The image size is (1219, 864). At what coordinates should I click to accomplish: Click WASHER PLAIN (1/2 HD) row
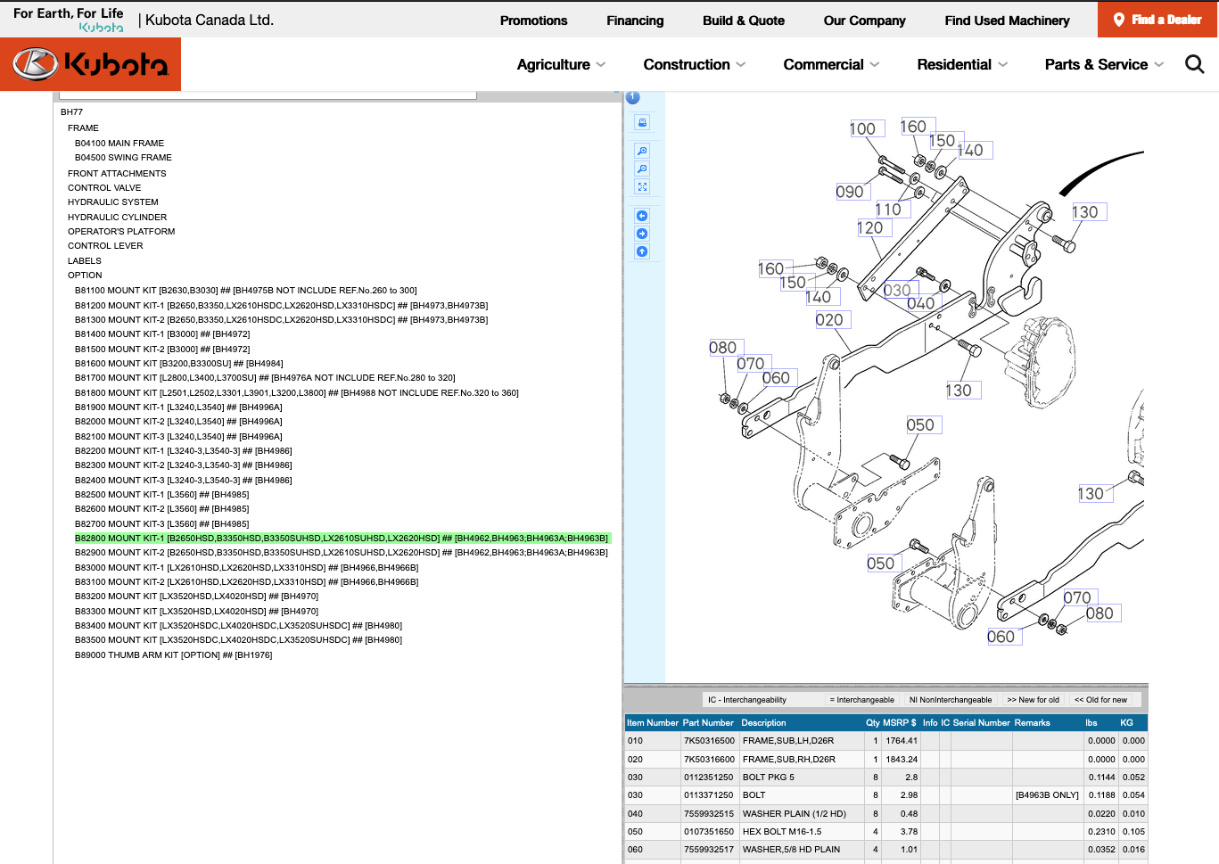tap(885, 814)
